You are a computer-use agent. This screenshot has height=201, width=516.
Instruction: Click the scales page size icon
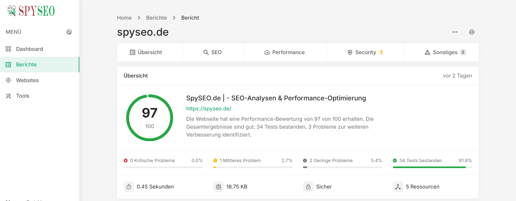coord(218,187)
